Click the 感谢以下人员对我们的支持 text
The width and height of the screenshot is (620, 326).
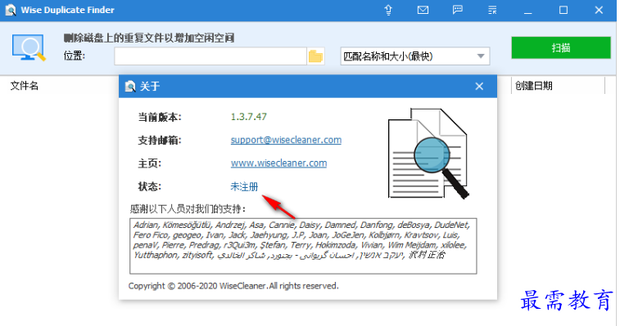188,209
